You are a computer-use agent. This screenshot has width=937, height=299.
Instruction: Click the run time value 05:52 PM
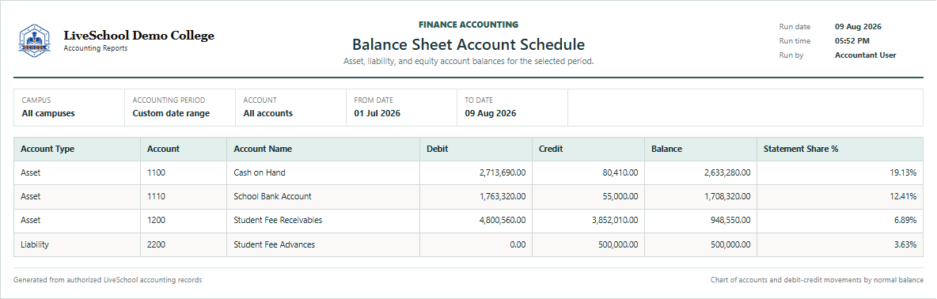point(852,41)
